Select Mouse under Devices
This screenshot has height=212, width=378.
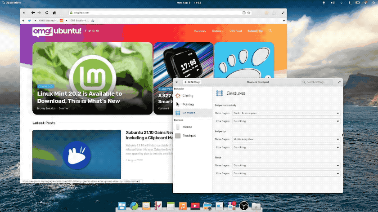pos(193,127)
